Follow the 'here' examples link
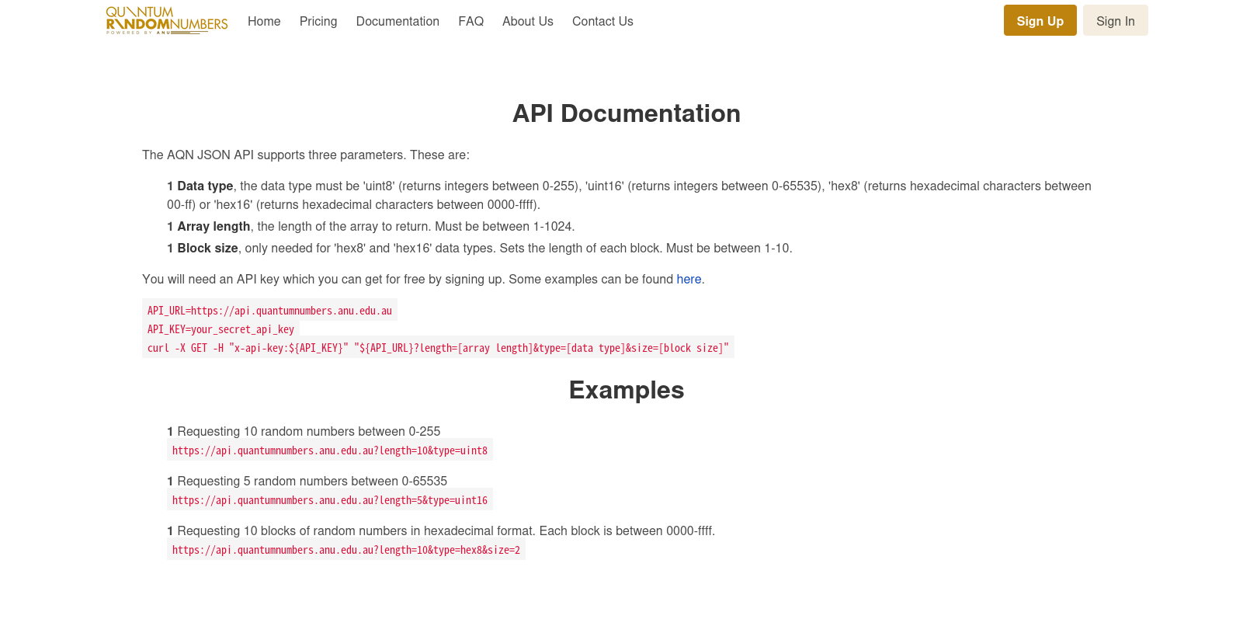 (689, 280)
